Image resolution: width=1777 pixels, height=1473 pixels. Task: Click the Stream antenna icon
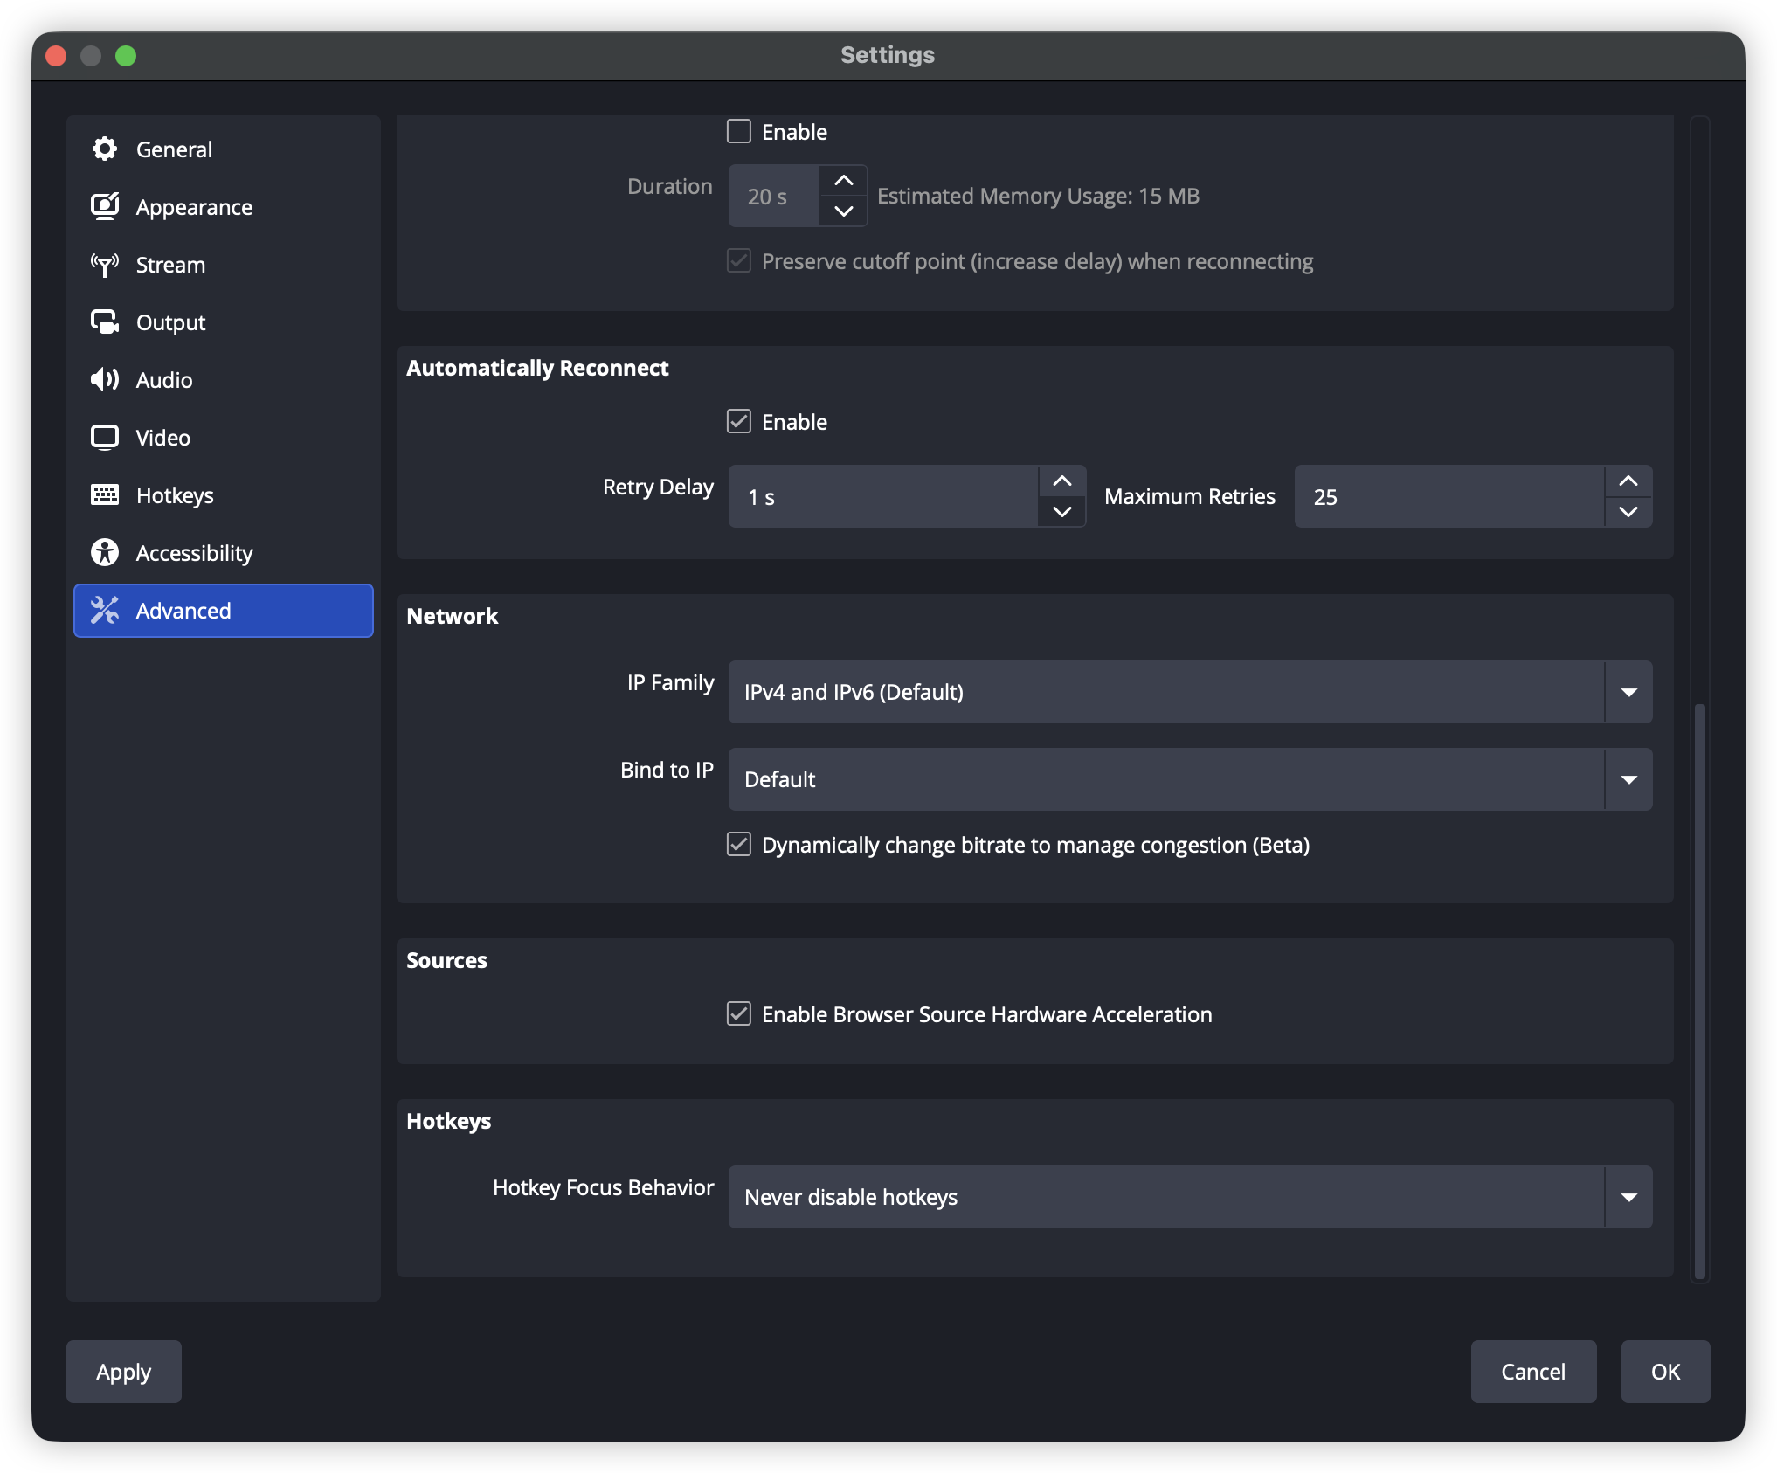coord(105,265)
